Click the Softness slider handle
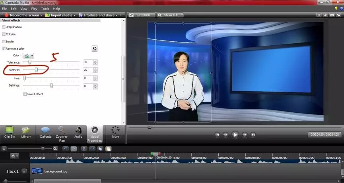 tap(36, 69)
